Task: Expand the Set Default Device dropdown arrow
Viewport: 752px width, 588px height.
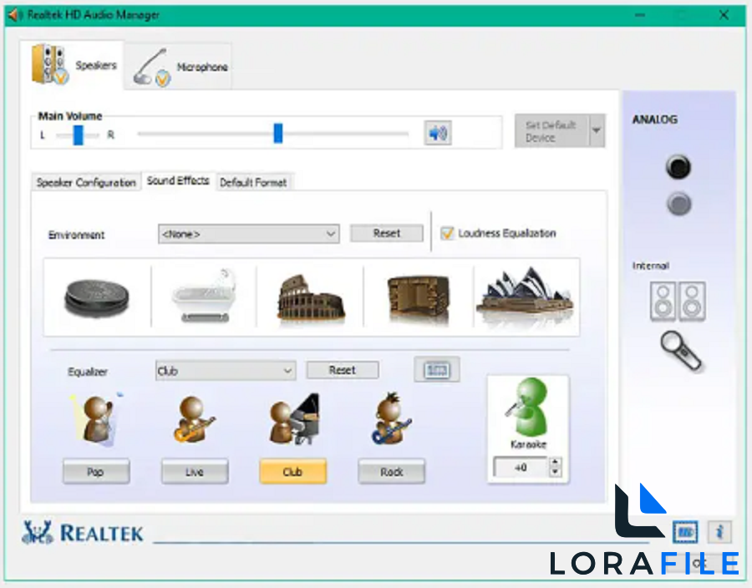Action: (x=596, y=130)
